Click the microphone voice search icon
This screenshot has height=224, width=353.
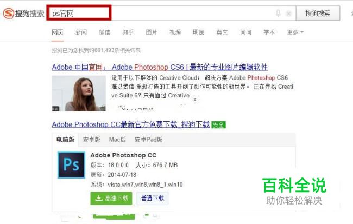(x=278, y=13)
